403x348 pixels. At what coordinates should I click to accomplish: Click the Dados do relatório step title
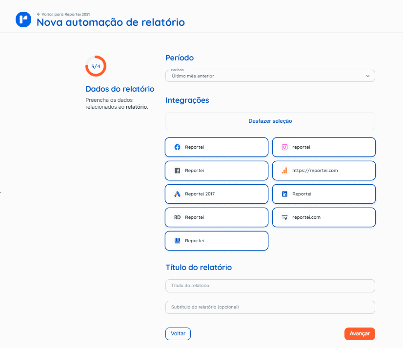coord(120,89)
